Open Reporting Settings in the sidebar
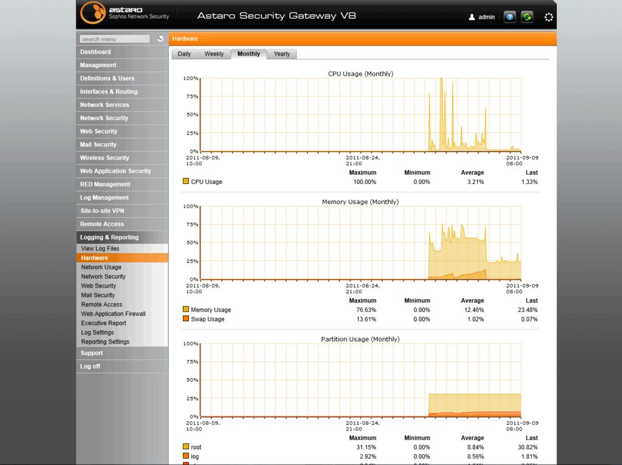This screenshot has width=622, height=465. (x=105, y=342)
